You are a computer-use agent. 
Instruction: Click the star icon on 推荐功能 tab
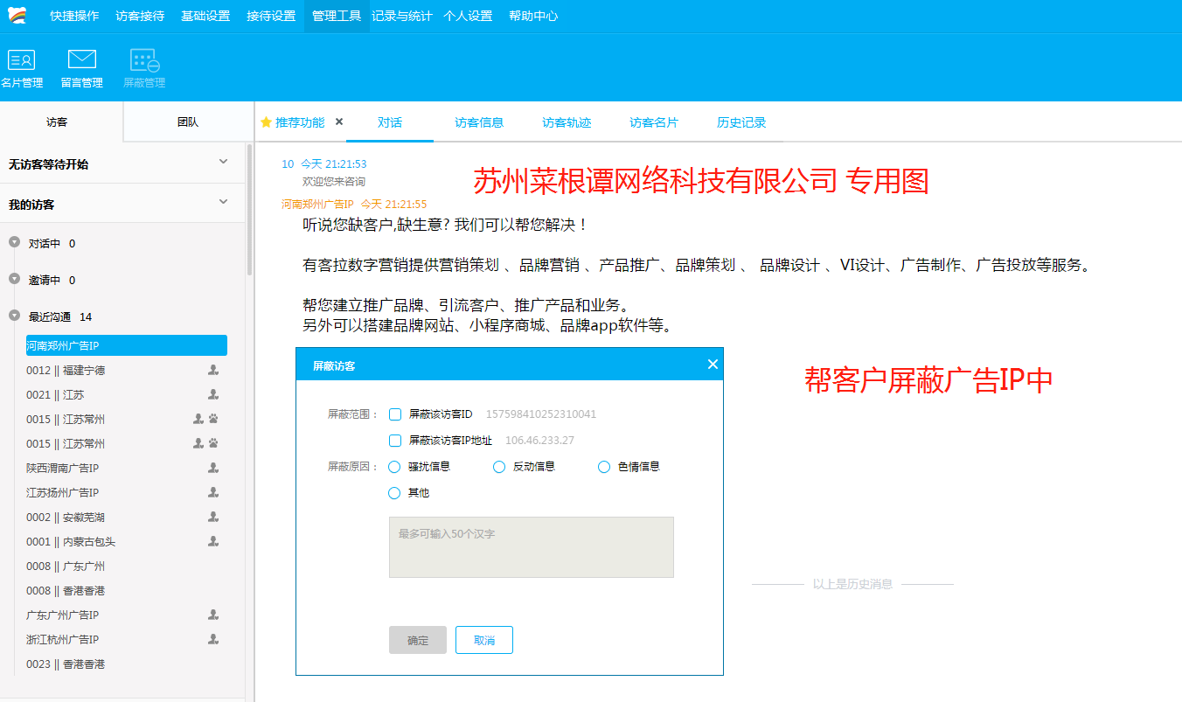(x=267, y=122)
